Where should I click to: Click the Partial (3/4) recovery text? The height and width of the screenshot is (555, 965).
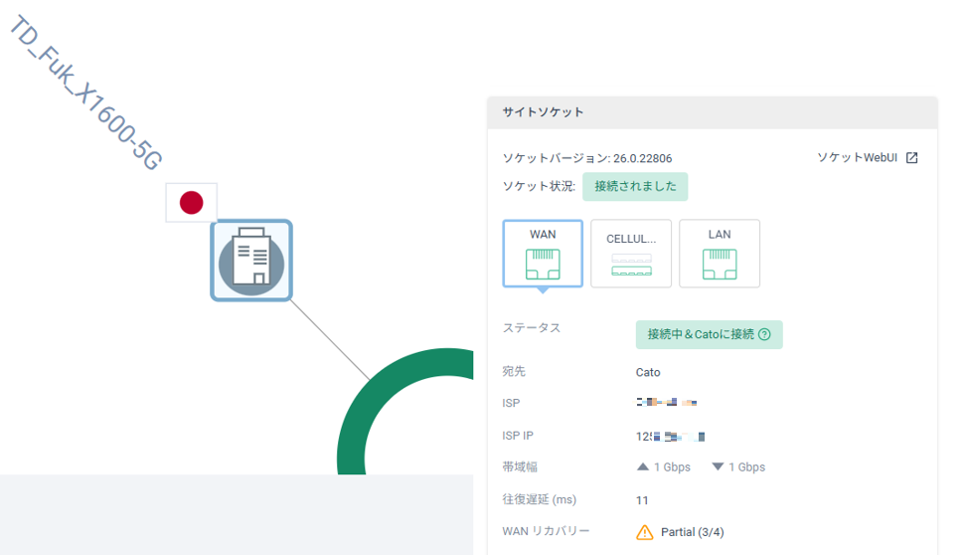pos(693,532)
